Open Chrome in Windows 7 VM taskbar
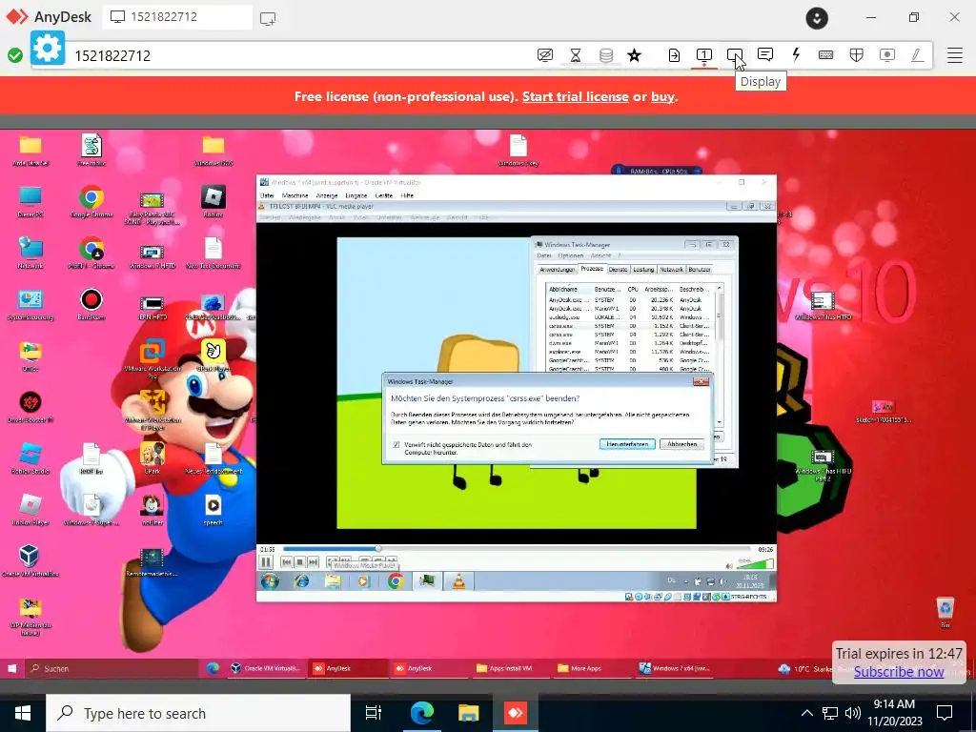 point(396,581)
